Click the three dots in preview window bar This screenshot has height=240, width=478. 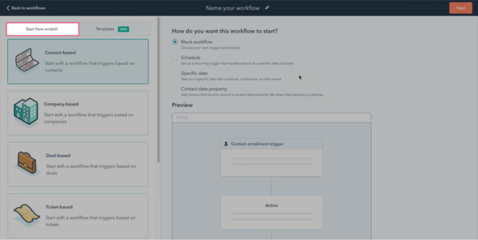click(x=183, y=118)
